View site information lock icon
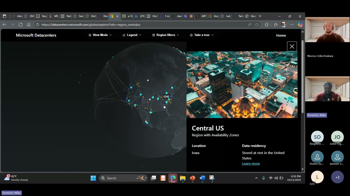 click(x=38, y=24)
